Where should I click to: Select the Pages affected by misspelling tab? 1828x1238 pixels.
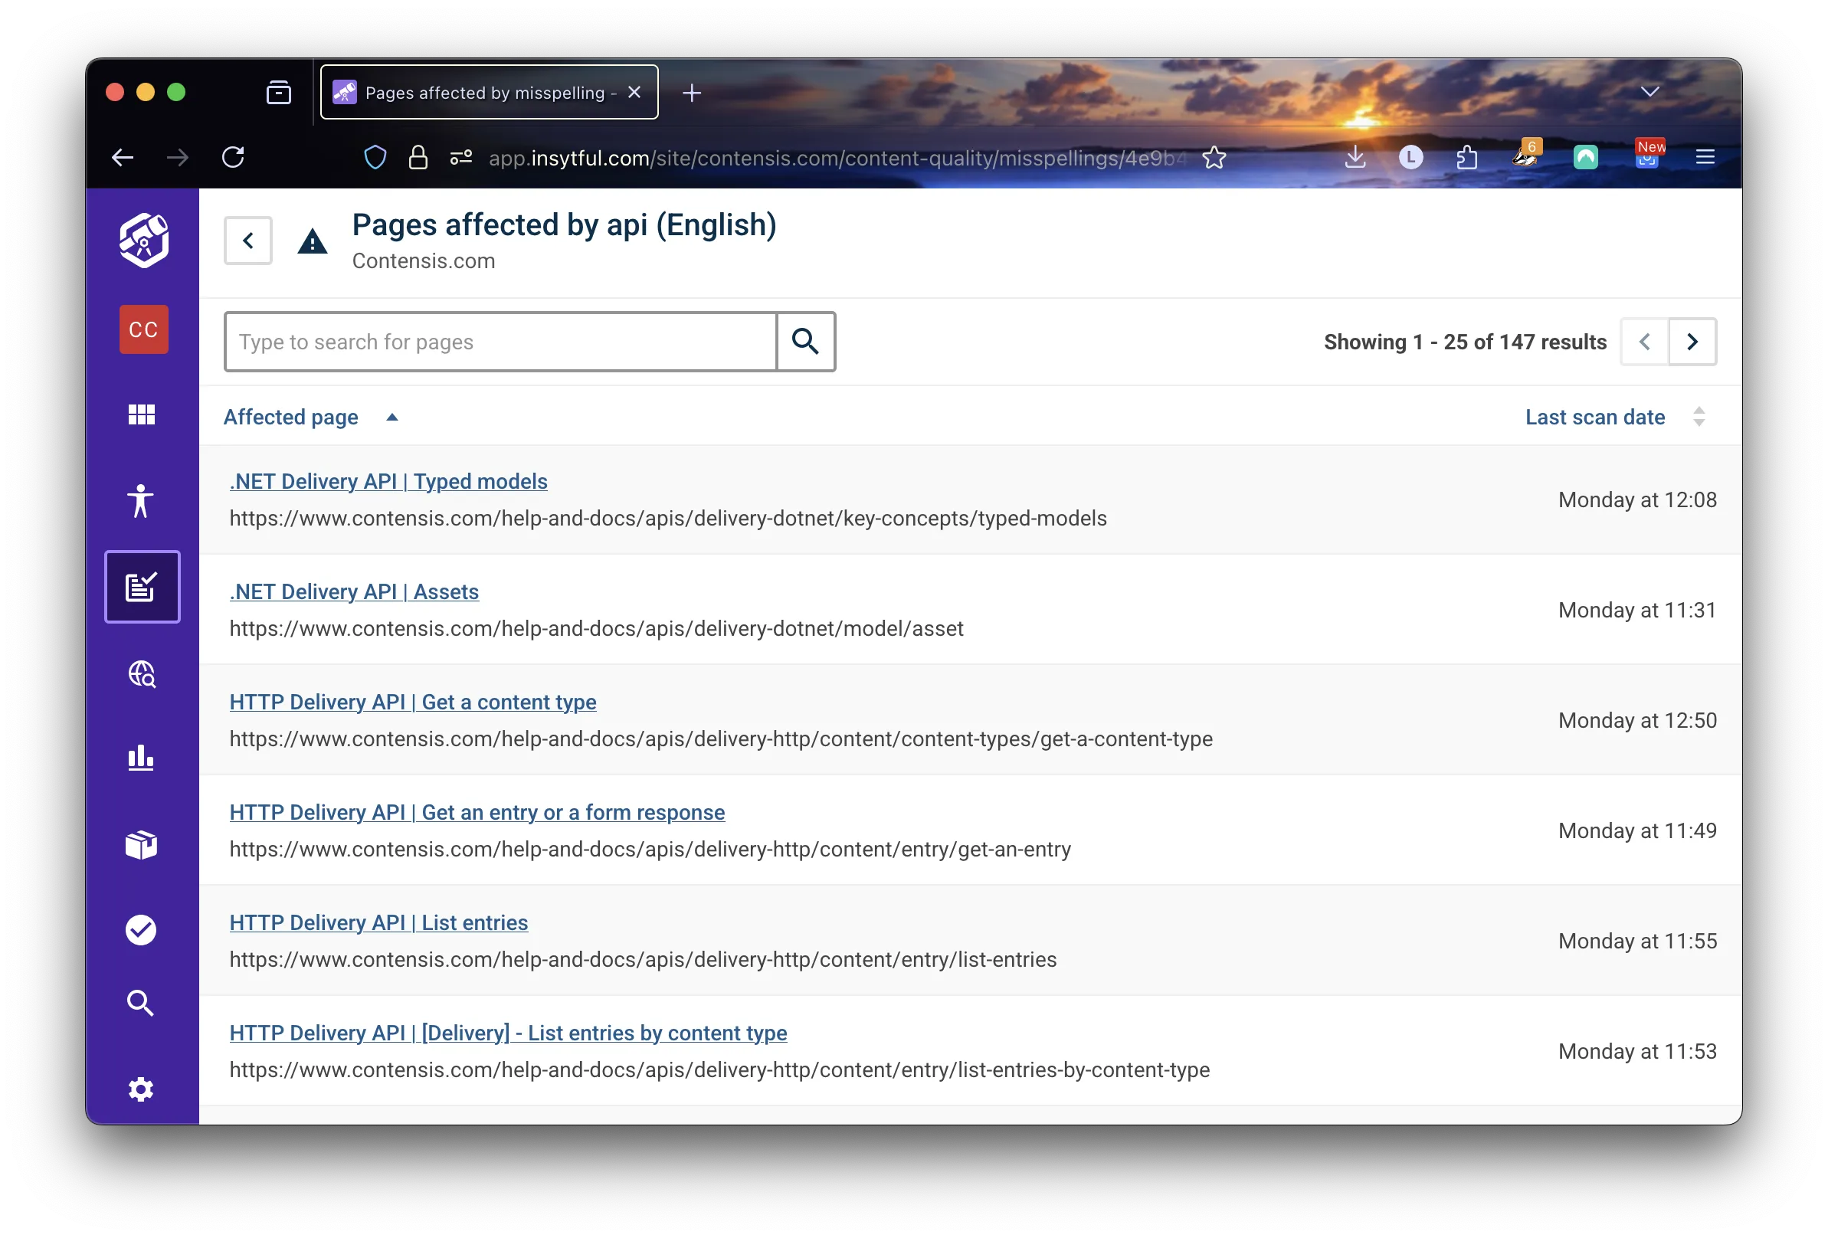[488, 91]
